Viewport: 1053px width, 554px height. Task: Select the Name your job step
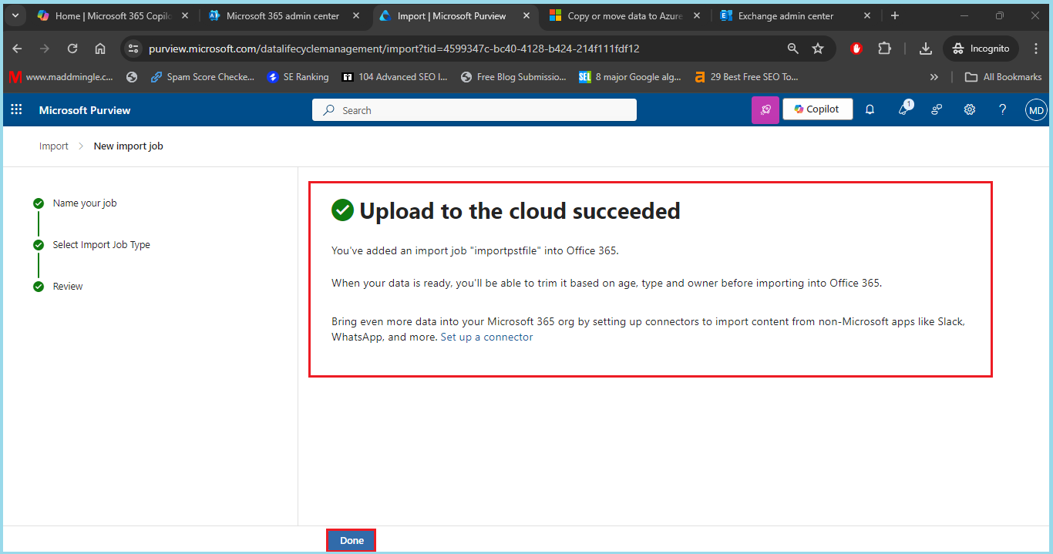[x=85, y=203]
